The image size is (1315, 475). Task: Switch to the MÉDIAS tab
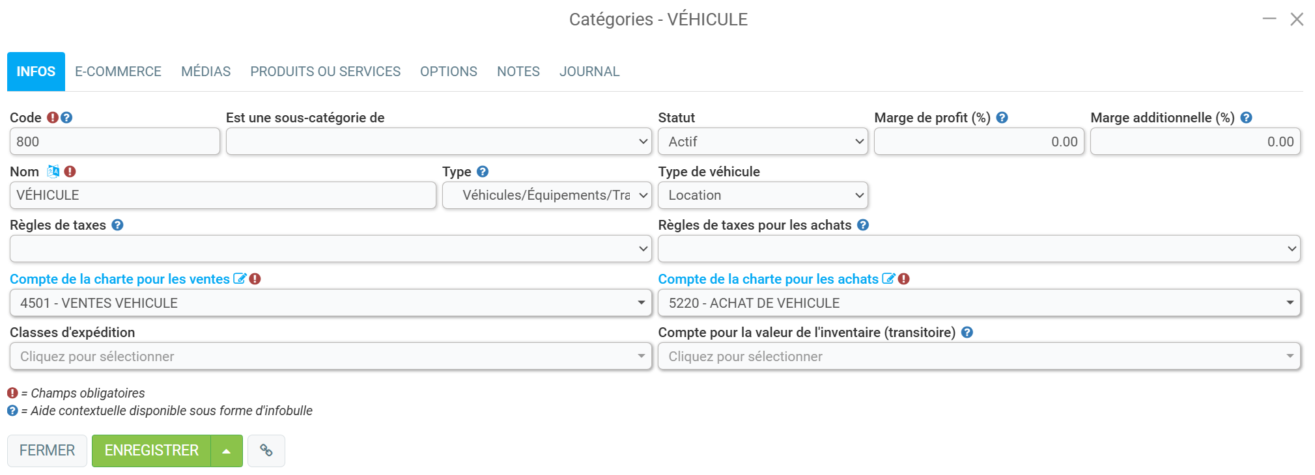[x=206, y=72]
